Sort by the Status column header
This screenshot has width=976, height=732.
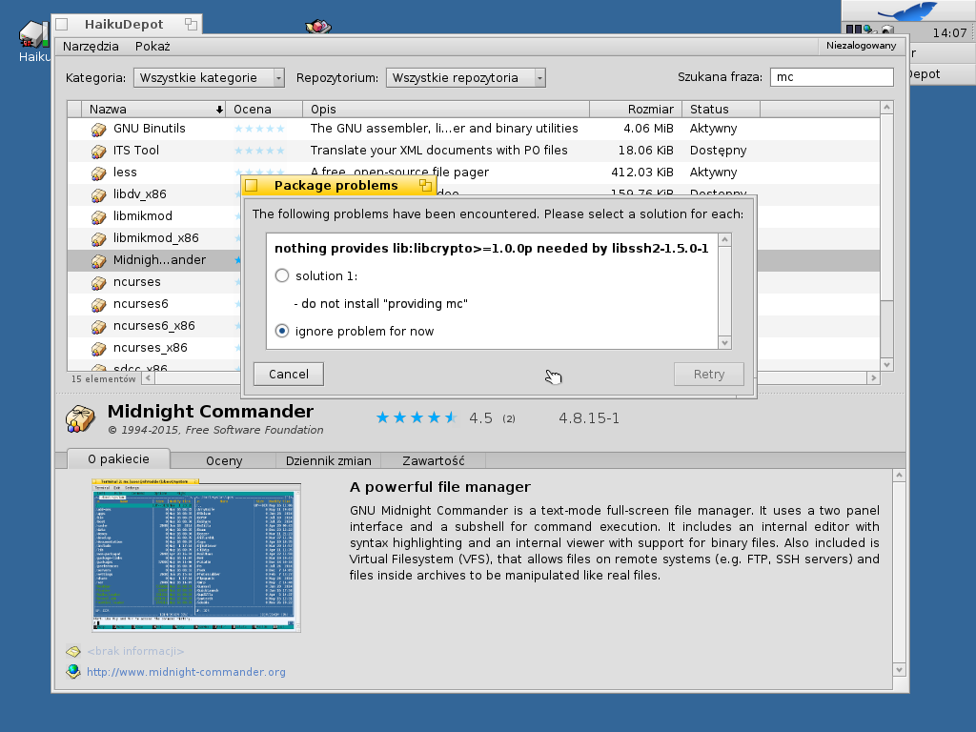pyautogui.click(x=722, y=109)
